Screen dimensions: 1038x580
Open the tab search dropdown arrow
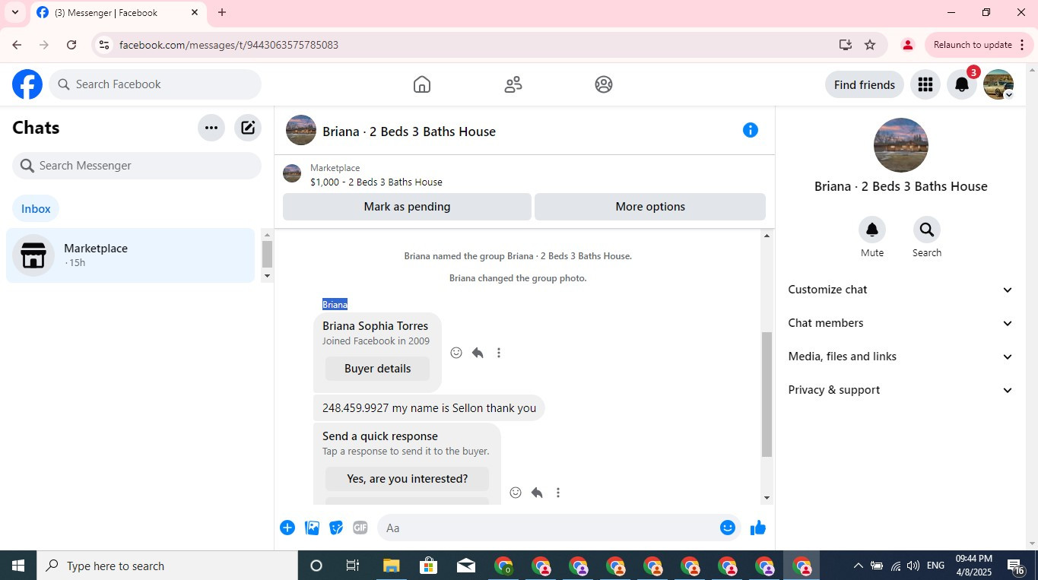[14, 12]
